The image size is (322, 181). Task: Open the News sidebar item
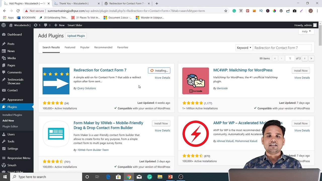[17, 51]
